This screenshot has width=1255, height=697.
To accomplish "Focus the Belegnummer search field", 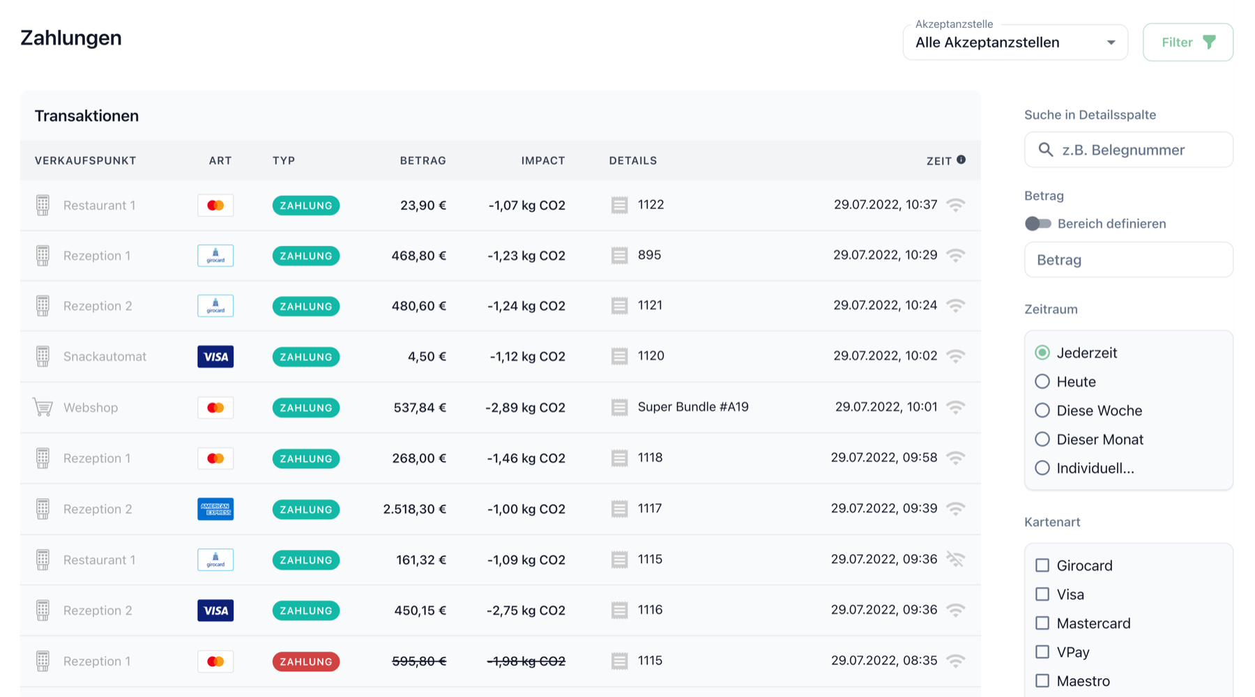I will 1129,150.
